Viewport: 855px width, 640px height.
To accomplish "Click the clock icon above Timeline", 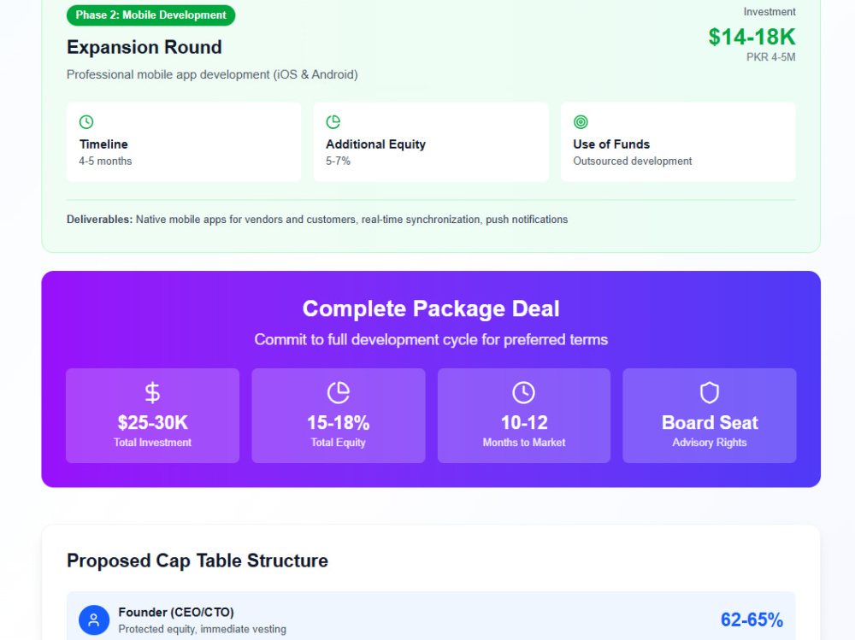I will tap(86, 121).
